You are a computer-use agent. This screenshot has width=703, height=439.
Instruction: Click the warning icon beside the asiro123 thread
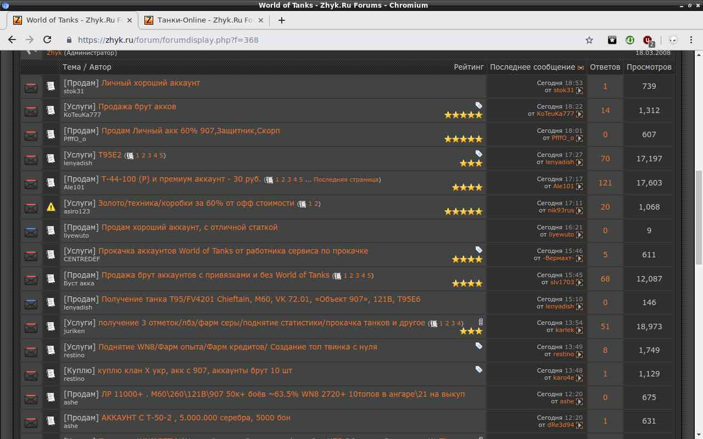point(51,207)
